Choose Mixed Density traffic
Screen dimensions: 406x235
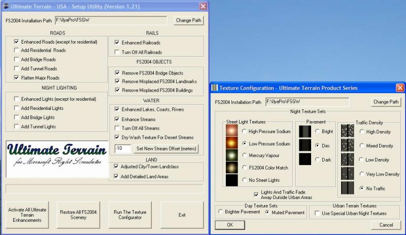tap(362, 145)
